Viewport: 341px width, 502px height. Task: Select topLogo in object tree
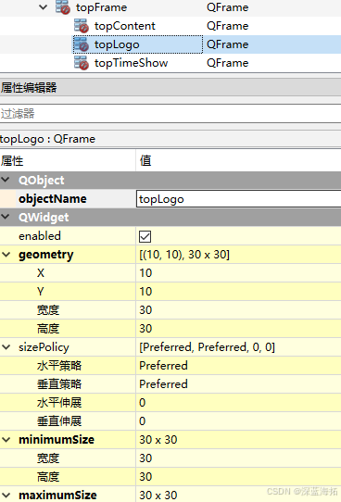pos(117,44)
